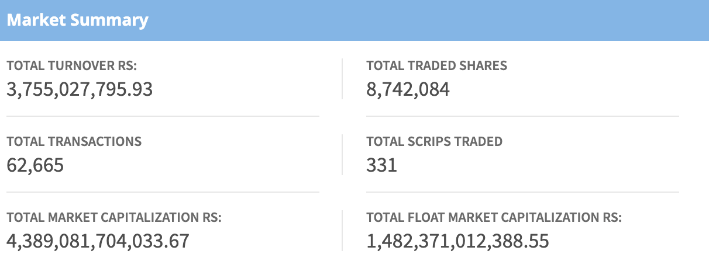Click the Total Traded Shares label

[436, 66]
